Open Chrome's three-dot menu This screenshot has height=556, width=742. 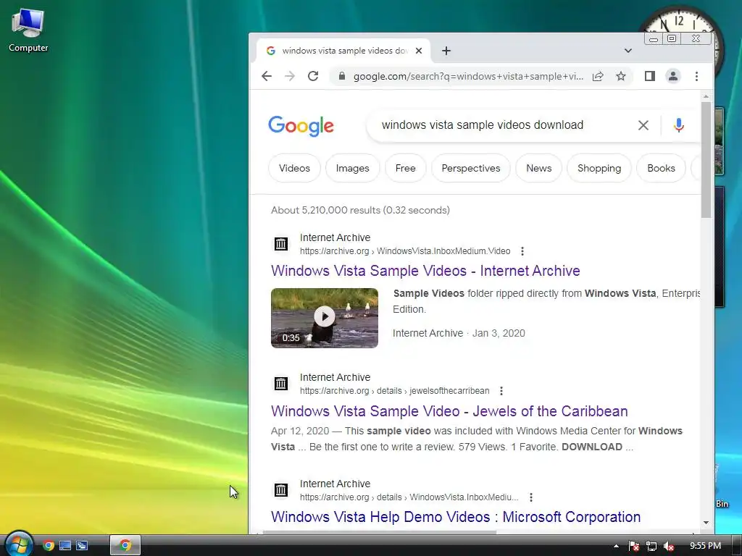(x=696, y=76)
